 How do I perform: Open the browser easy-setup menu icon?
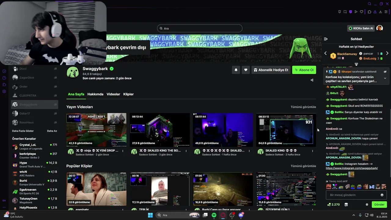pyautogui.click(x=386, y=12)
